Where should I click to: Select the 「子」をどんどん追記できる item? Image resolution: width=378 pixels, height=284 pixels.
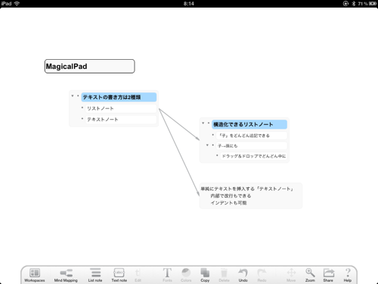[x=251, y=136]
